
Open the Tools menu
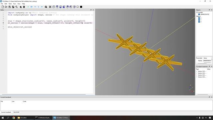[x=10, y=4]
